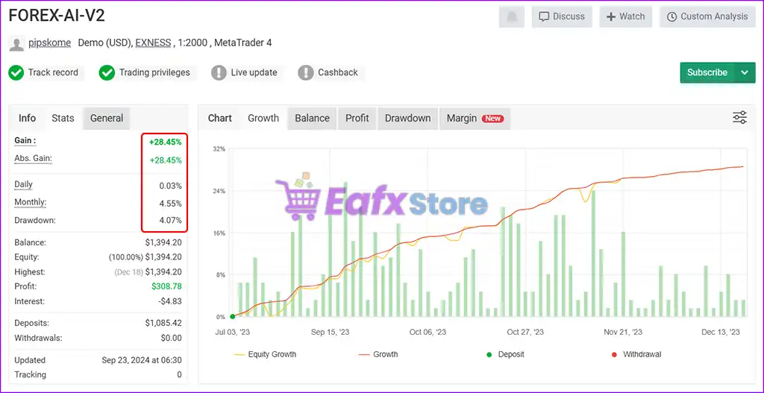Click the Trading privileges green checkmark
The image size is (764, 393).
107,73
